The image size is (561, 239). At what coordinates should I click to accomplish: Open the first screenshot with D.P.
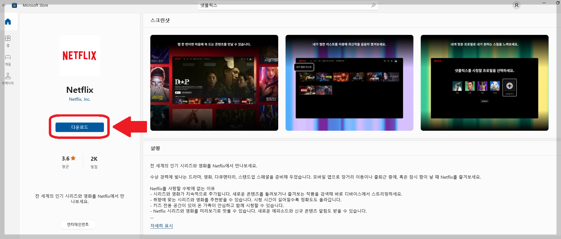click(x=214, y=83)
